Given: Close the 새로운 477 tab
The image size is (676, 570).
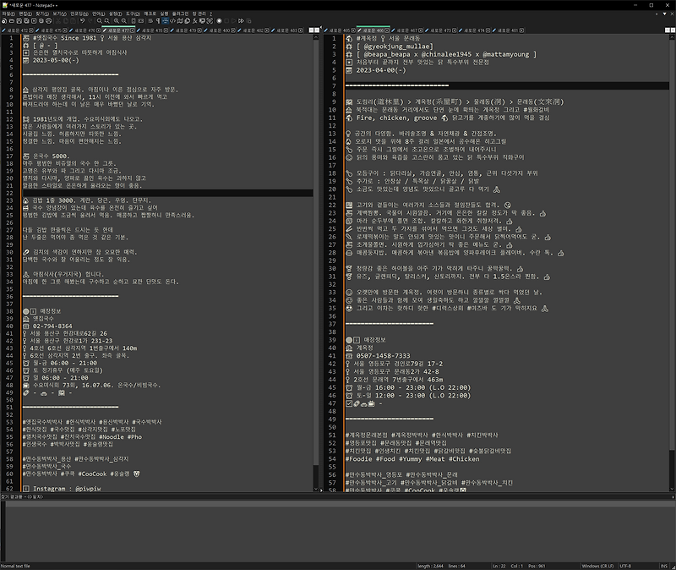Looking at the screenshot, I should tap(133, 30).
